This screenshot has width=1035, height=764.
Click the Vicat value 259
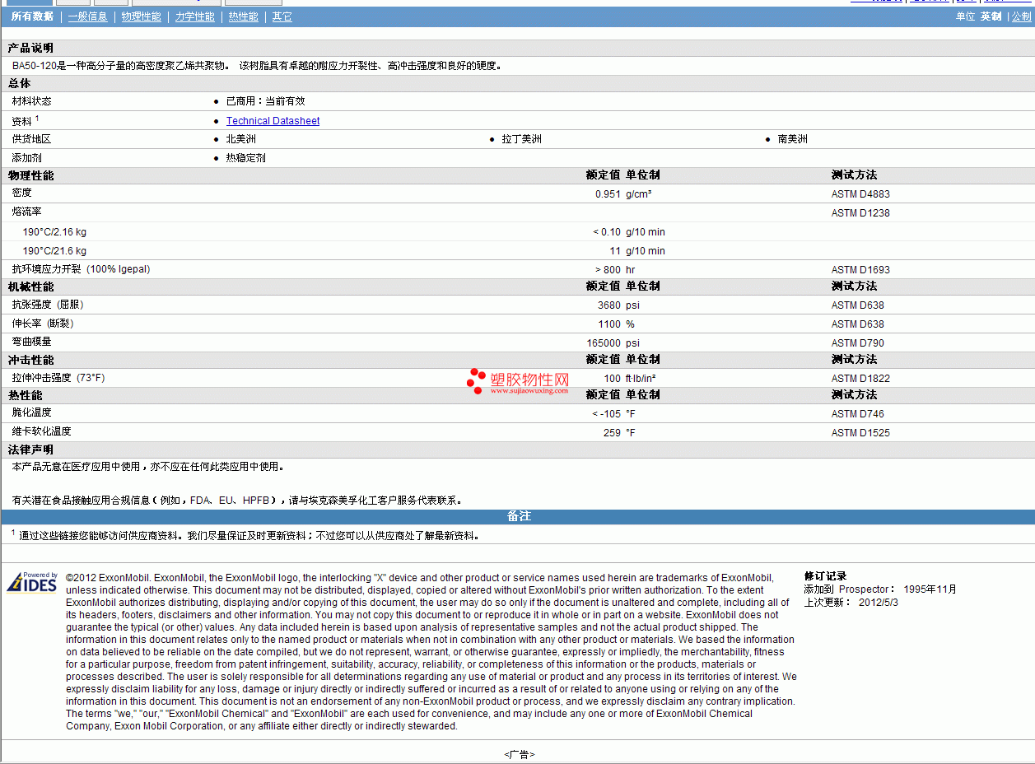tap(612, 433)
